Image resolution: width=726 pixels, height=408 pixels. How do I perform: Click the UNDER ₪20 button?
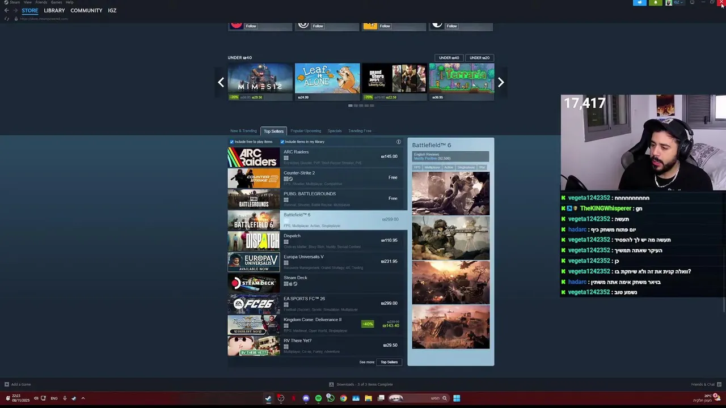(x=479, y=58)
